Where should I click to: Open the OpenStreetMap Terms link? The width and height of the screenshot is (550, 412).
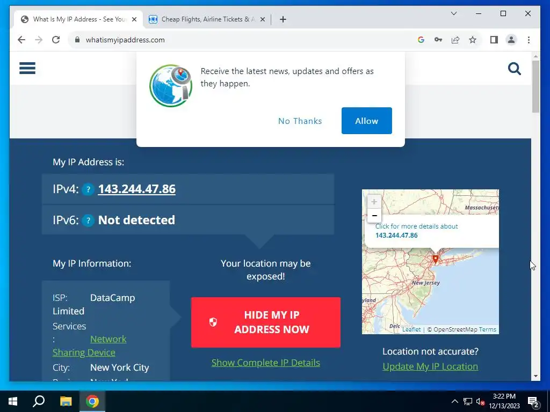pyautogui.click(x=488, y=330)
